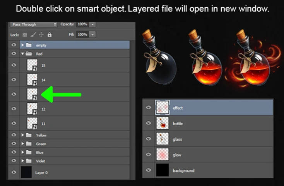The image size is (284, 186).
Task: Hide smart object layer 14
Action: [x=14, y=79]
